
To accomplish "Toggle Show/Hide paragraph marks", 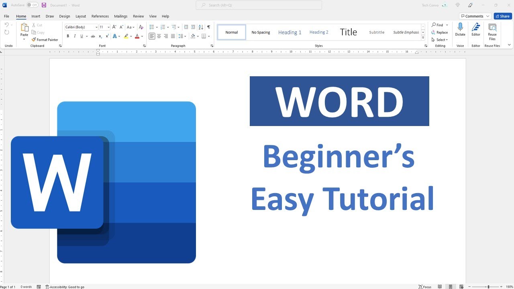I will click(209, 27).
